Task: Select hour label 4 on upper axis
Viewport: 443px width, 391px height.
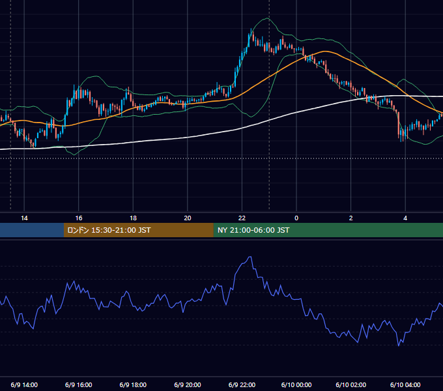Action: (x=405, y=218)
